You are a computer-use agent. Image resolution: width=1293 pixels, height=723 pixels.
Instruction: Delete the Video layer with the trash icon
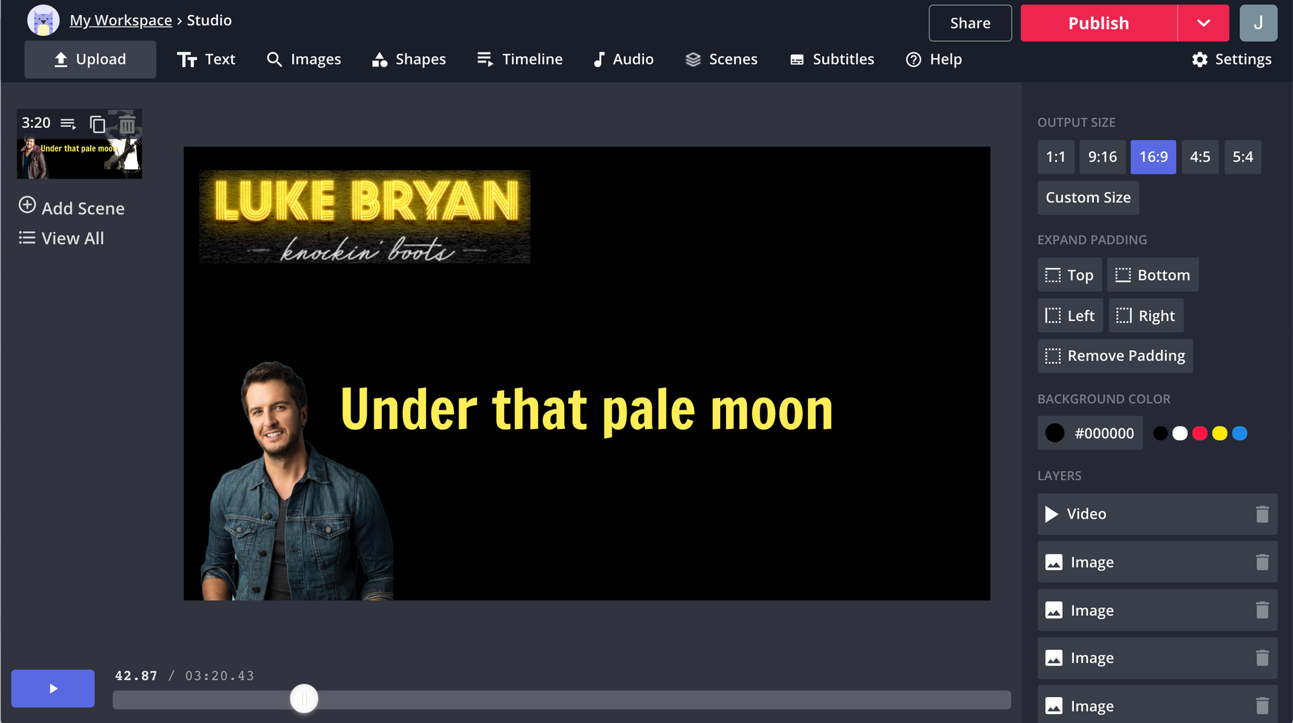1262,514
